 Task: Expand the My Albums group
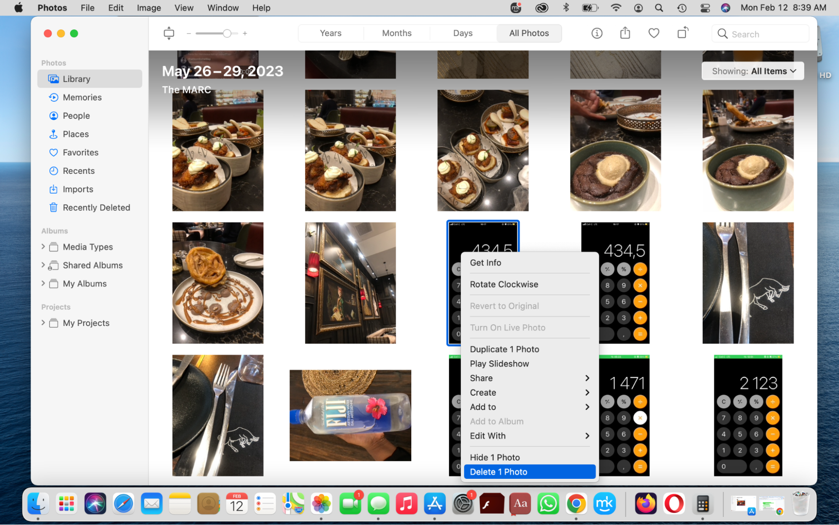(x=43, y=284)
